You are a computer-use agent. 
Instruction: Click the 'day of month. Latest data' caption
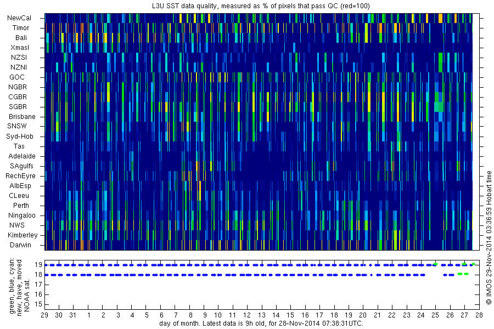[x=261, y=324]
